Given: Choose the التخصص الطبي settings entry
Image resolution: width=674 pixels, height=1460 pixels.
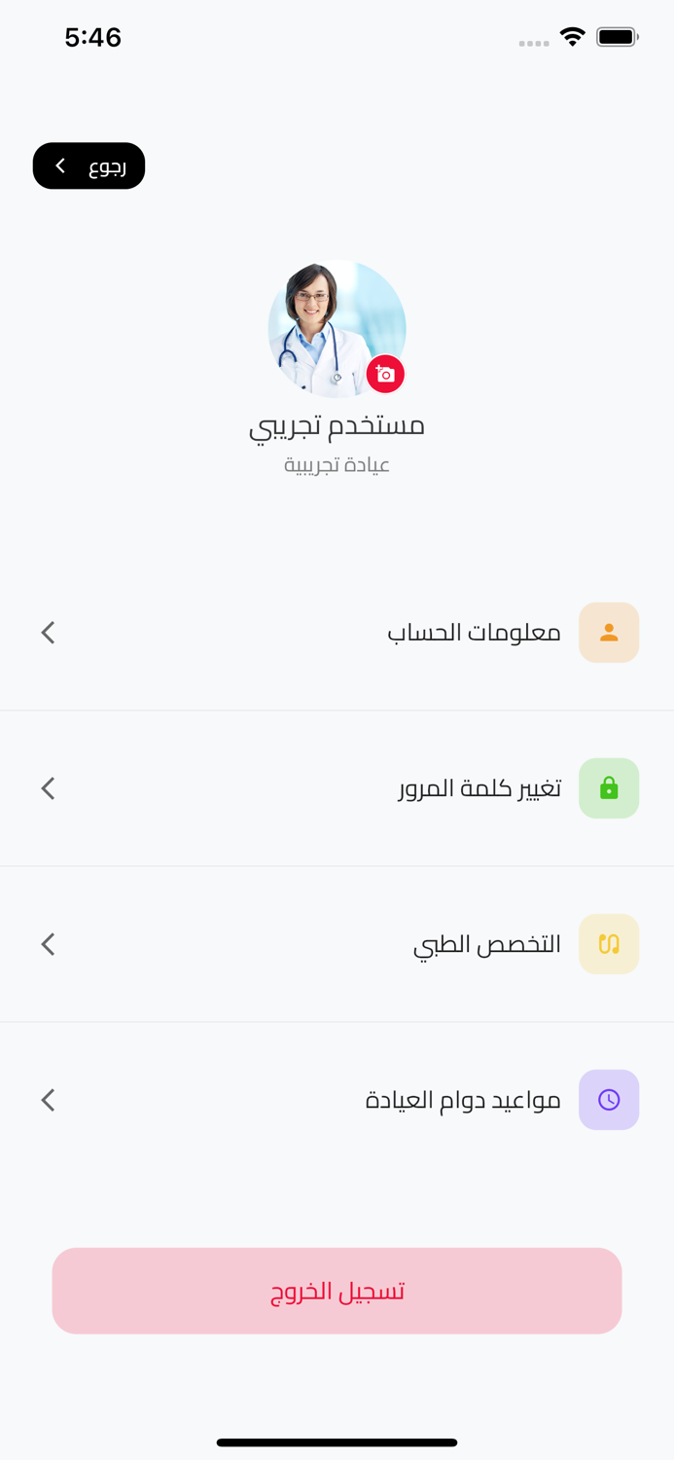Looking at the screenshot, I should click(x=486, y=943).
